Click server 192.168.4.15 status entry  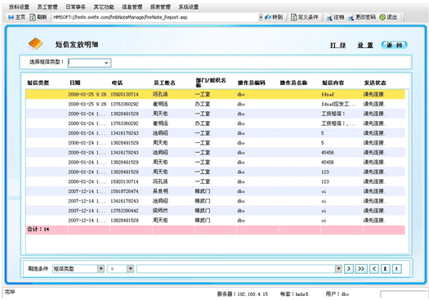point(243,294)
